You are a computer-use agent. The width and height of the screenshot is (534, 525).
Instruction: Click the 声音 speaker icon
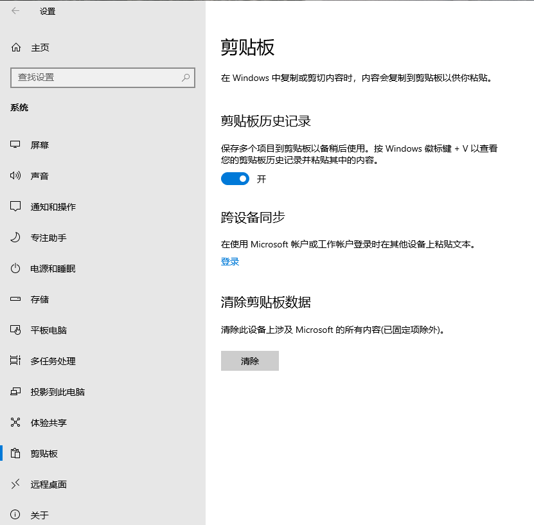[x=15, y=175]
